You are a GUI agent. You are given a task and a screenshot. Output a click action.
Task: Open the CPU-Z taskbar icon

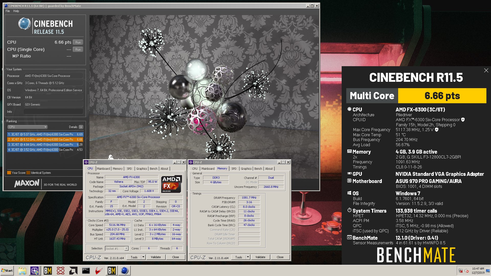coord(35,271)
